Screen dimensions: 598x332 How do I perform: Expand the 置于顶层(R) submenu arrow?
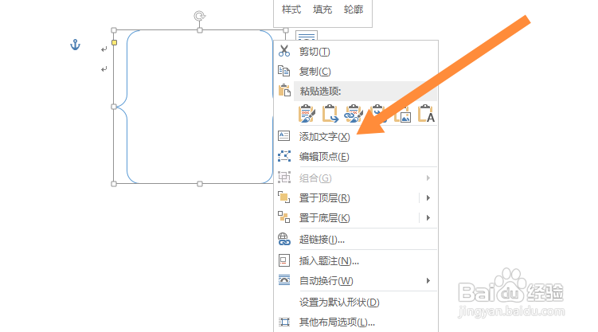pos(428,197)
